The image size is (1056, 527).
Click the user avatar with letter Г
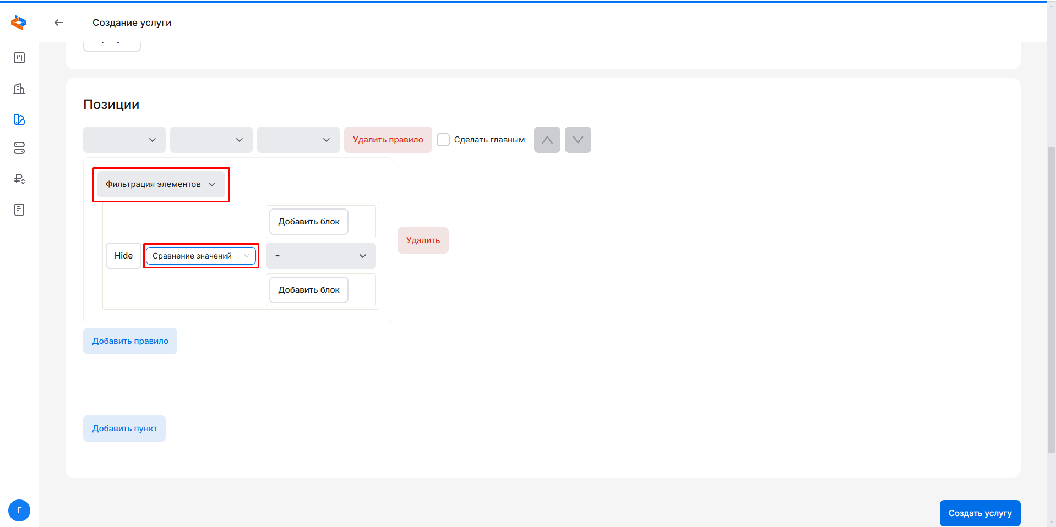(19, 510)
